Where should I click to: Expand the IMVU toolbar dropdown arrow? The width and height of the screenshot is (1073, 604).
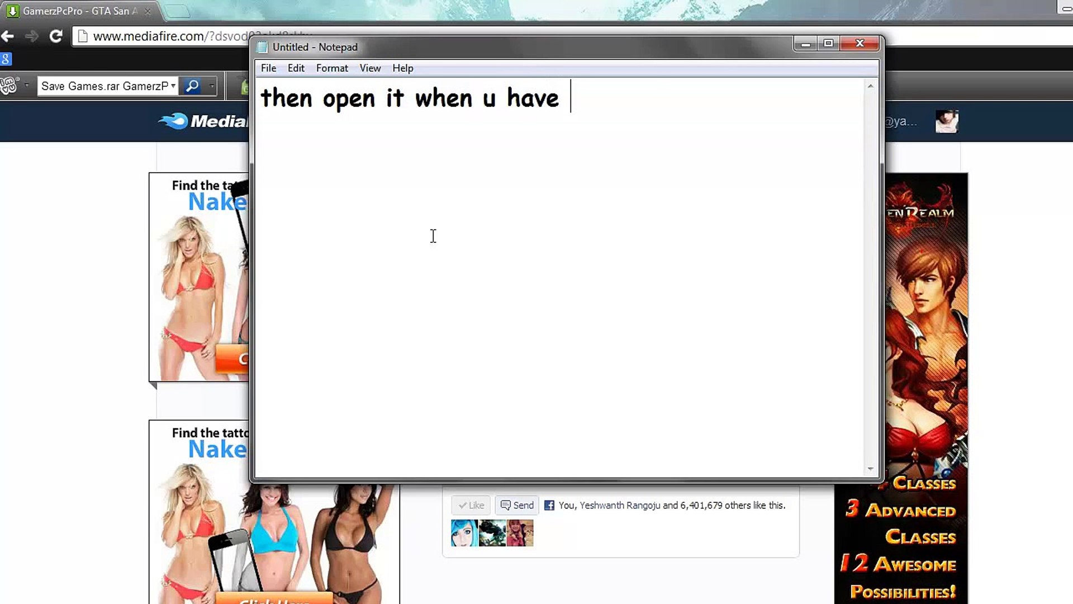tap(26, 86)
